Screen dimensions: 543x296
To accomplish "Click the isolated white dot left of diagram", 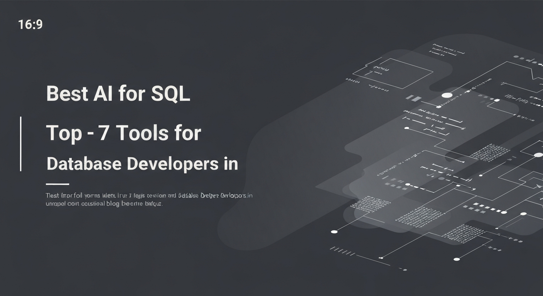I will pyautogui.click(x=334, y=232).
